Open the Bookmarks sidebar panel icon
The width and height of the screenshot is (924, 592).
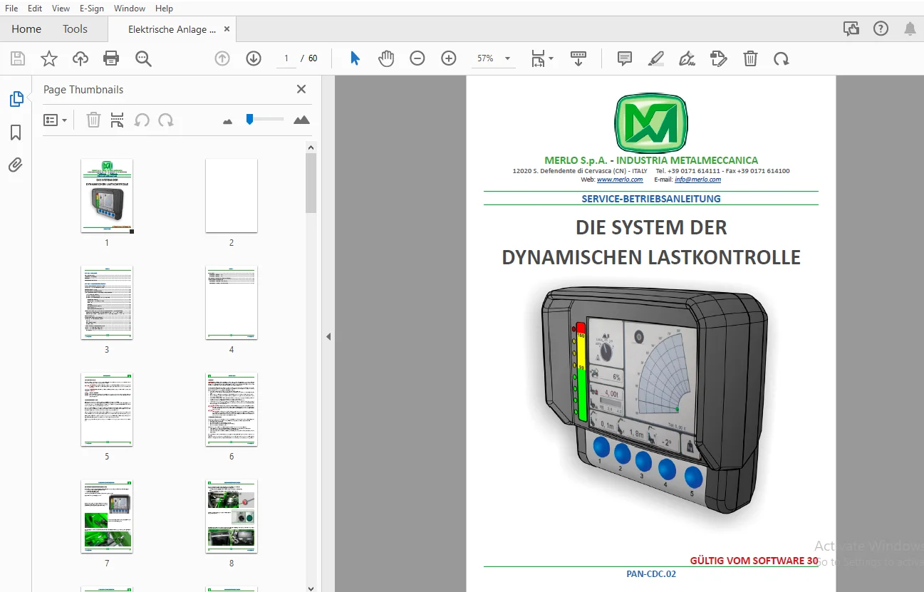coord(16,133)
